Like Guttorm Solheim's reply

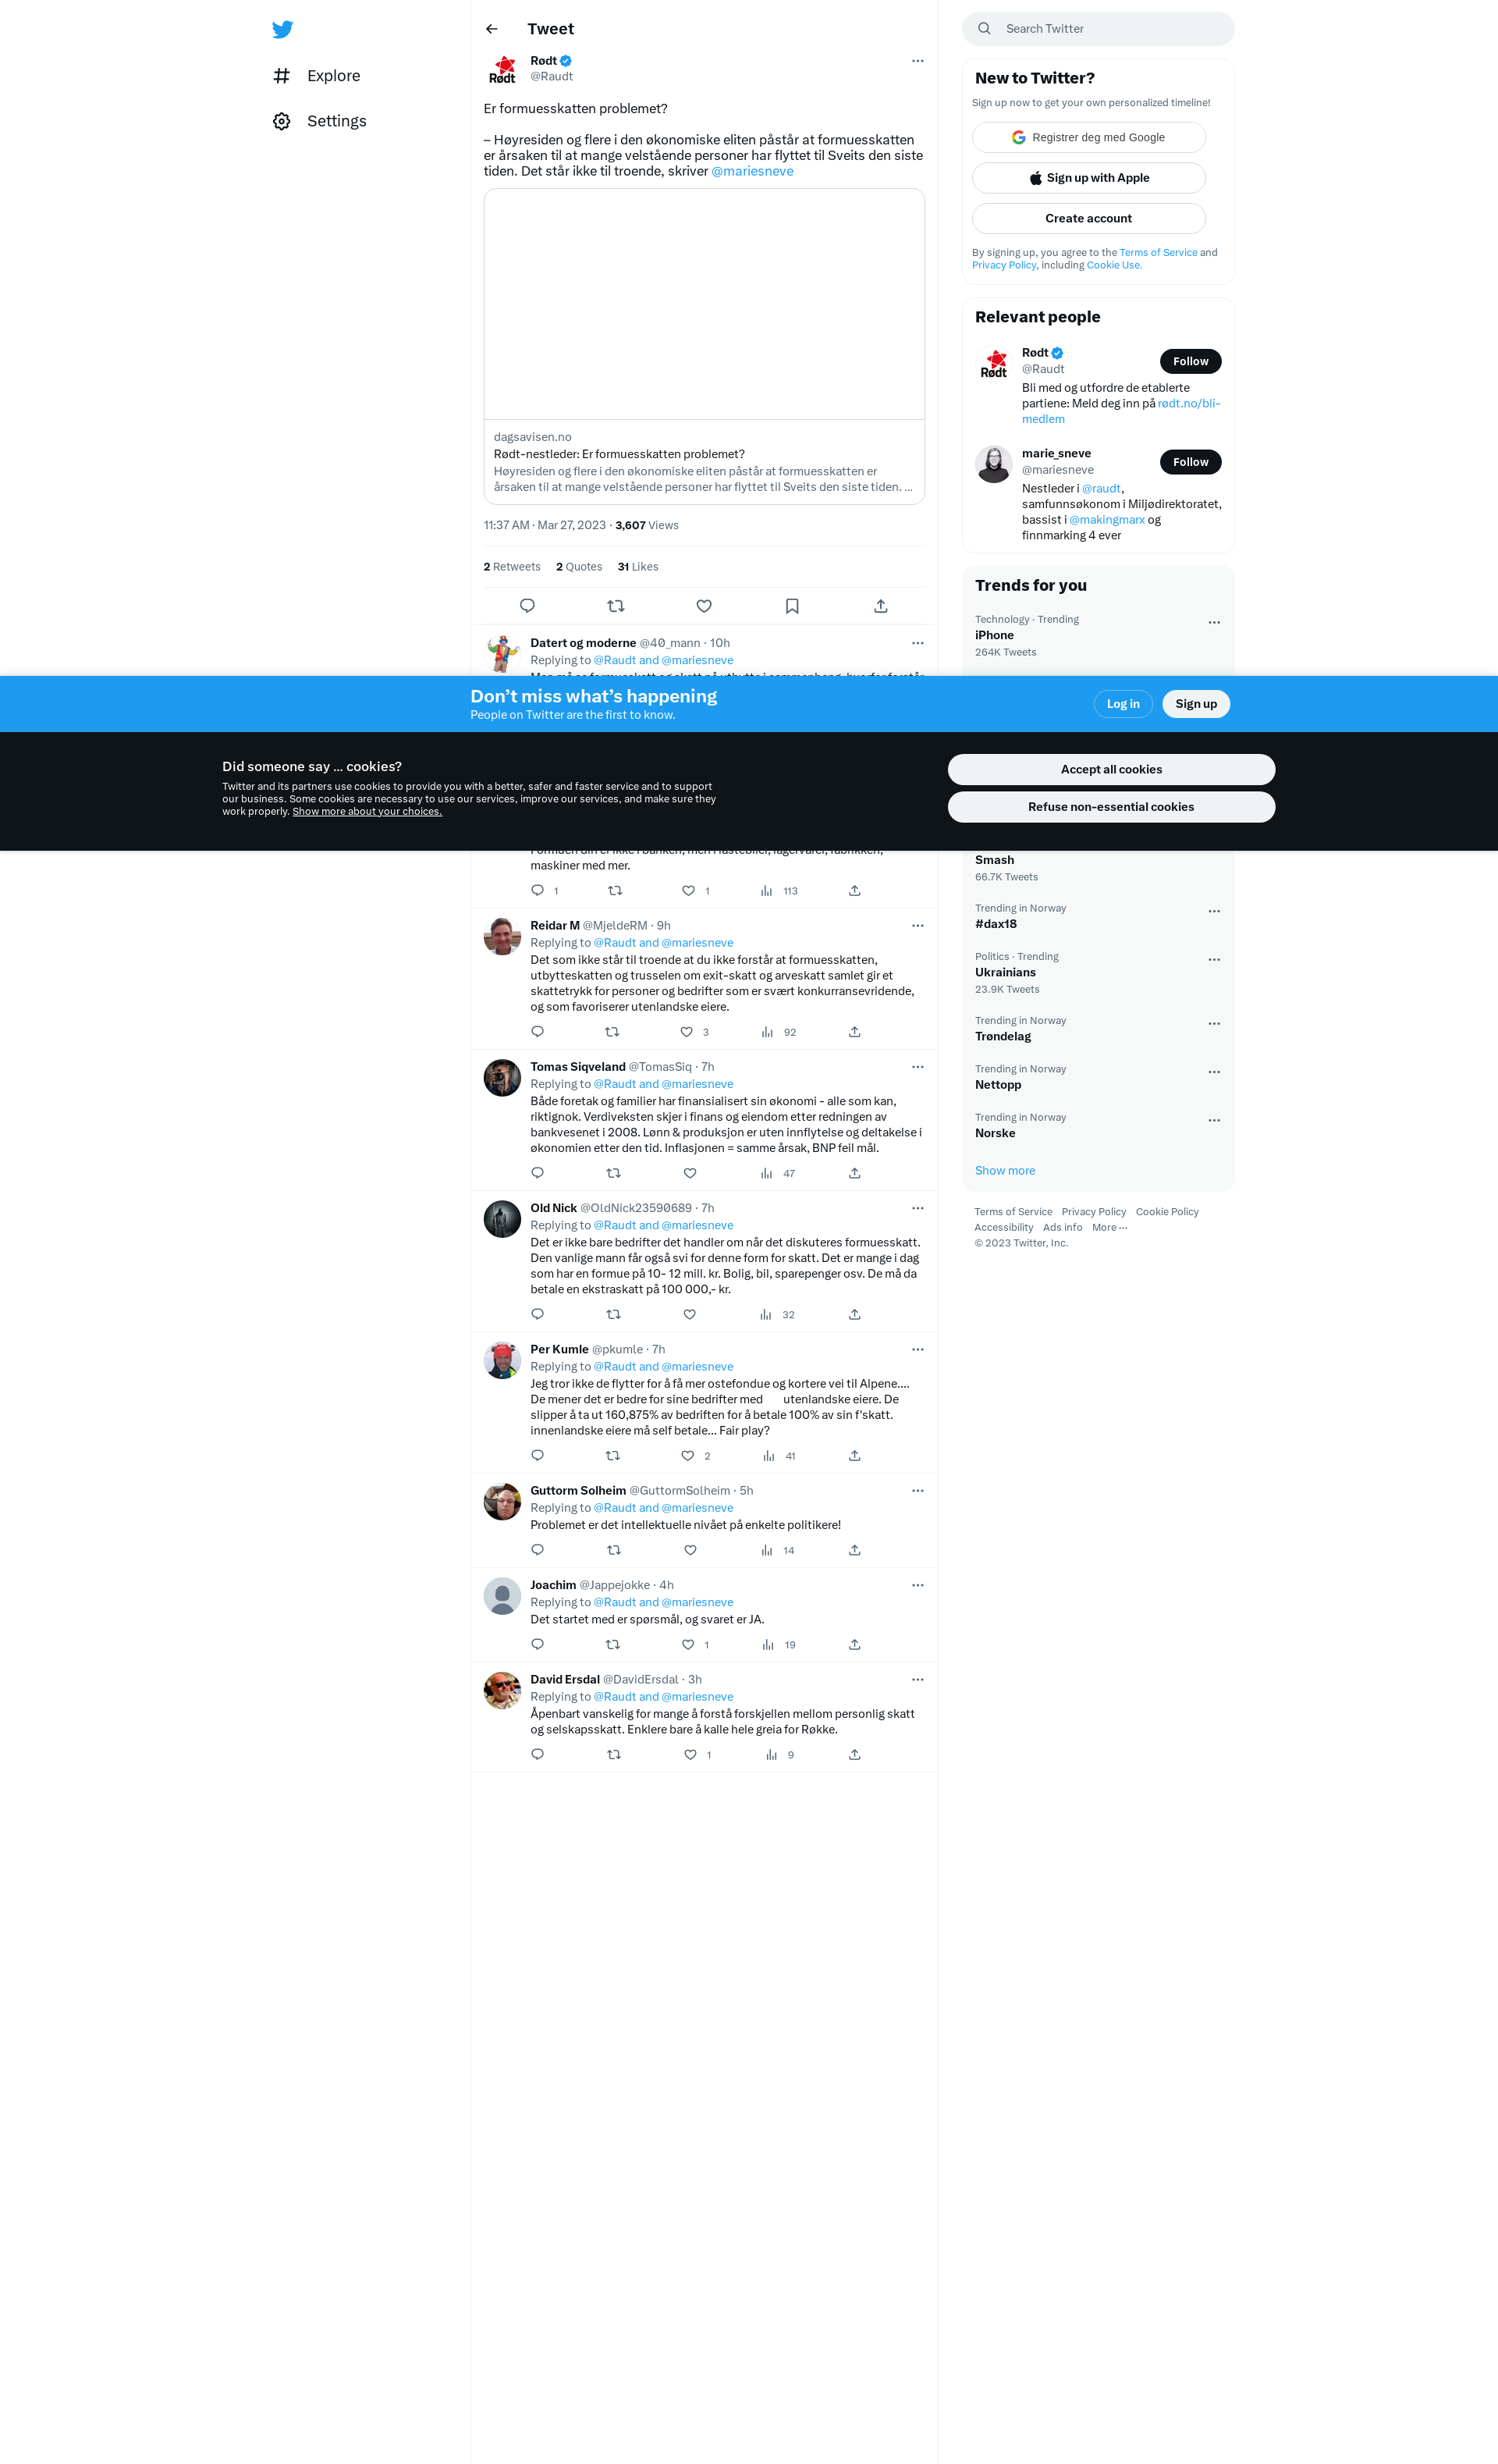coord(690,1550)
